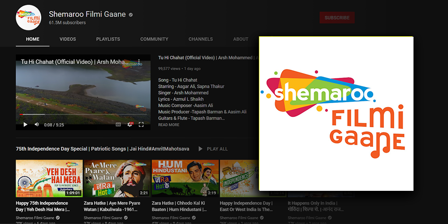Click the Singer - Arsh Mohammed description line
The height and width of the screenshot is (224, 448).
[x=183, y=93]
